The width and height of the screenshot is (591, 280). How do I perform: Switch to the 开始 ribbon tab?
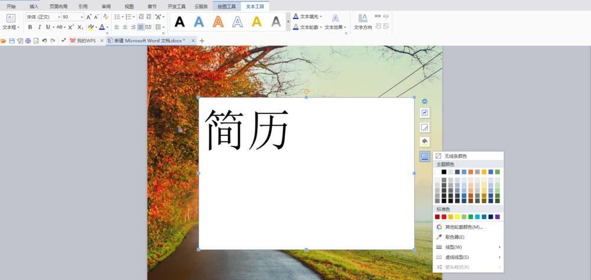tap(11, 6)
